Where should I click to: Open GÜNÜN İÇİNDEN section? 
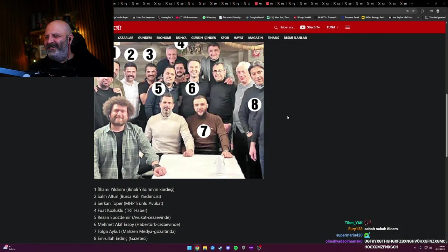[204, 38]
